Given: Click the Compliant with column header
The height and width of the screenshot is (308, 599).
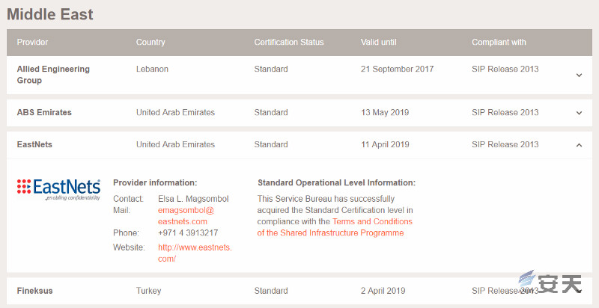Looking at the screenshot, I should coord(499,43).
